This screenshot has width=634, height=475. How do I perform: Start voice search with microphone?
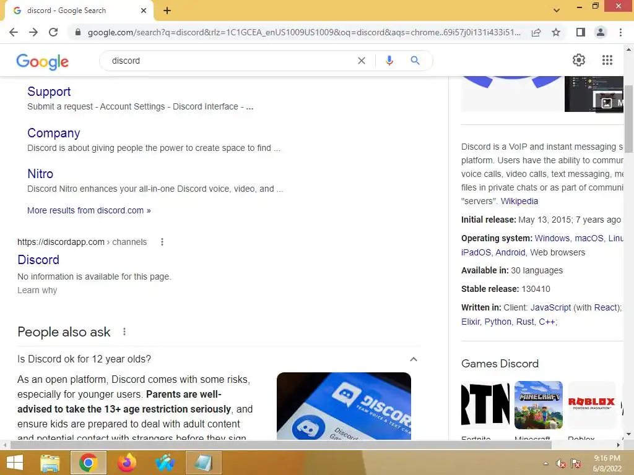[389, 61]
